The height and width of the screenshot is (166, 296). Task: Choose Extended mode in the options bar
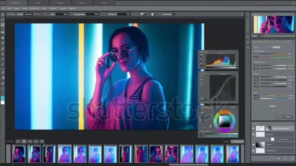pos(37,14)
